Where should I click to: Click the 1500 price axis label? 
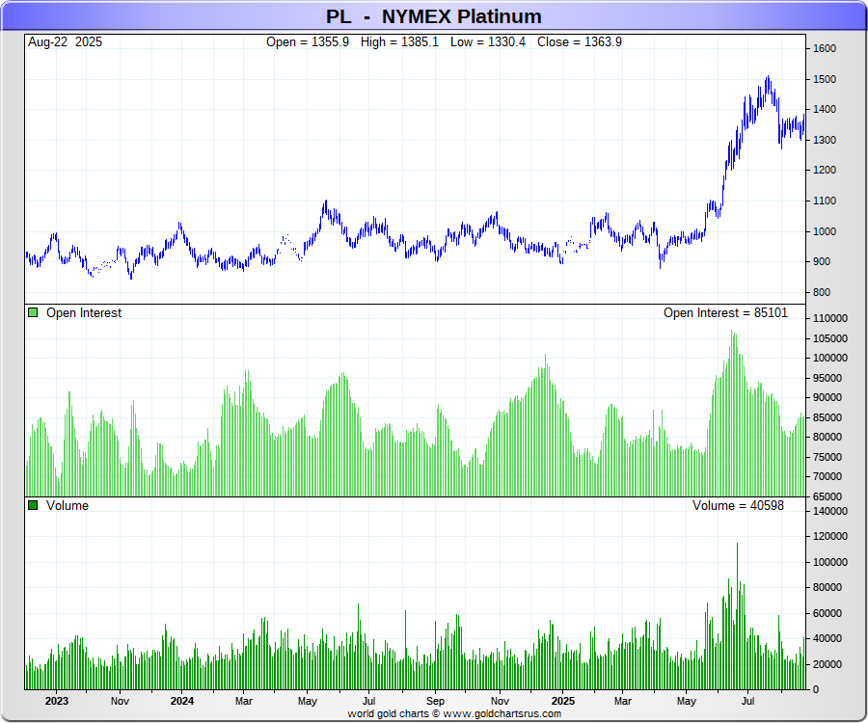pyautogui.click(x=825, y=79)
